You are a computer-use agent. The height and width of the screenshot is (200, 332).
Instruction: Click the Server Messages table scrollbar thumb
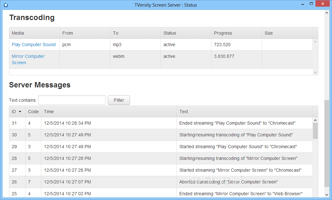(315, 131)
